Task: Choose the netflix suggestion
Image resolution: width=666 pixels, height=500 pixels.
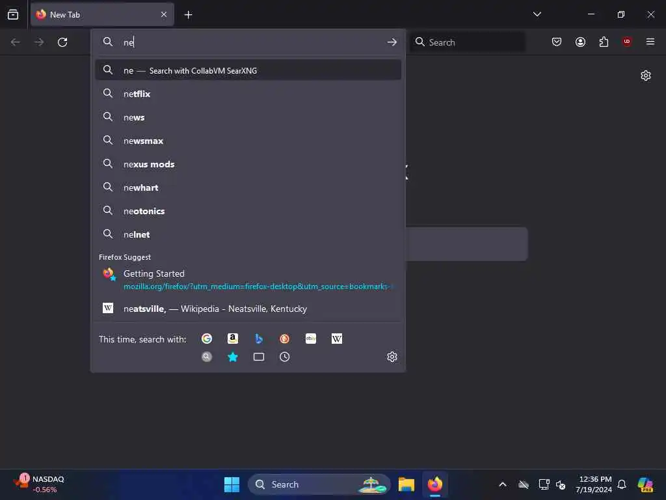Action: click(x=248, y=94)
